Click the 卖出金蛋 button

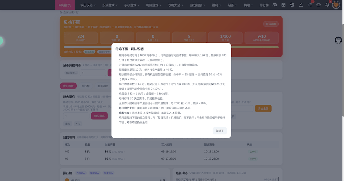pos(263,108)
